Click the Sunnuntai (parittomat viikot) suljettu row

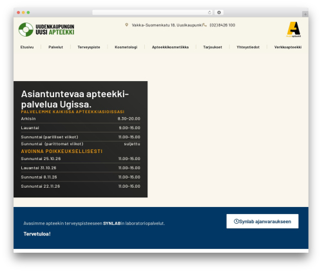(x=80, y=144)
